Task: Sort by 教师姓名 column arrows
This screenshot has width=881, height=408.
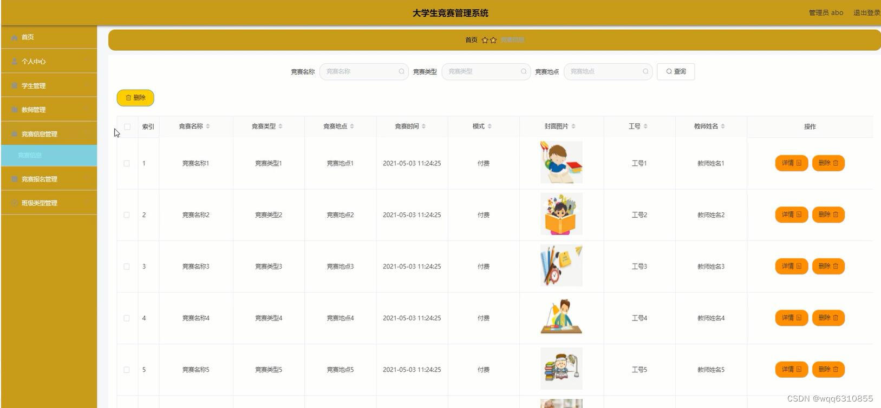Action: pos(723,126)
